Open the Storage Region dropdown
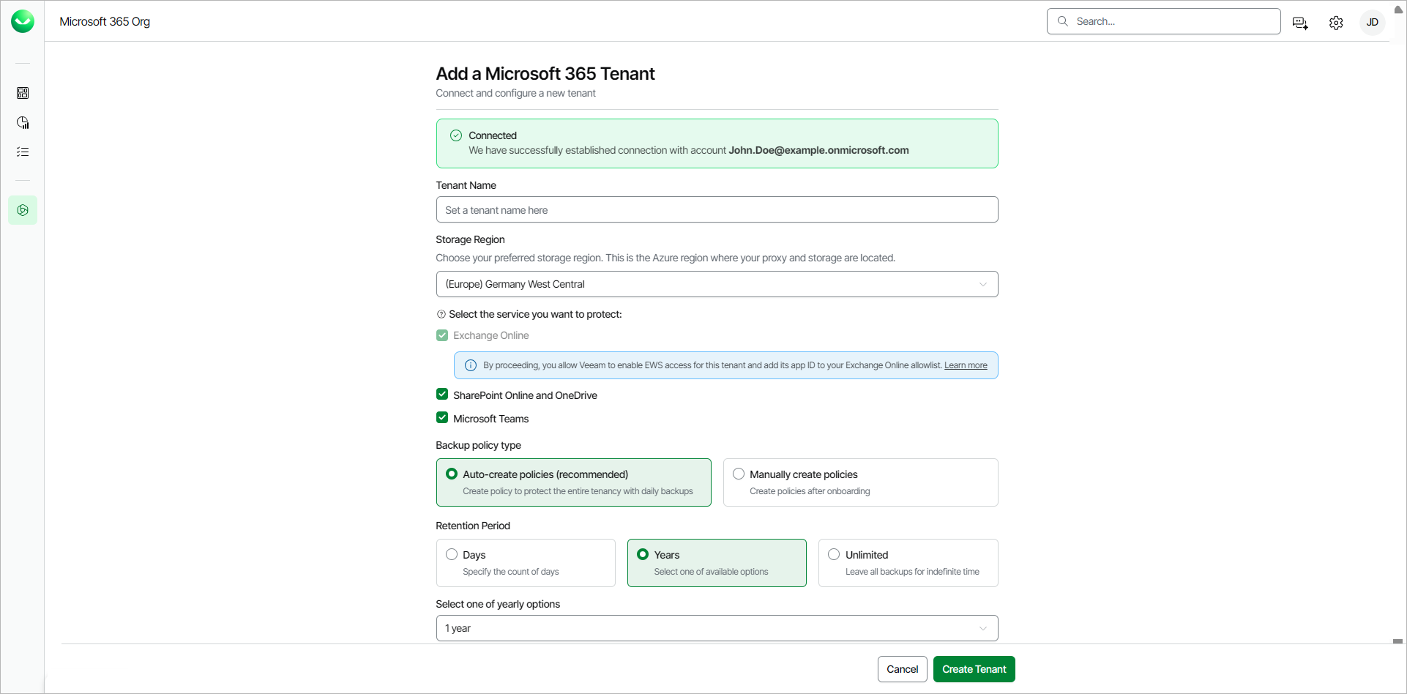Screen dimensions: 1407x694 (717, 284)
